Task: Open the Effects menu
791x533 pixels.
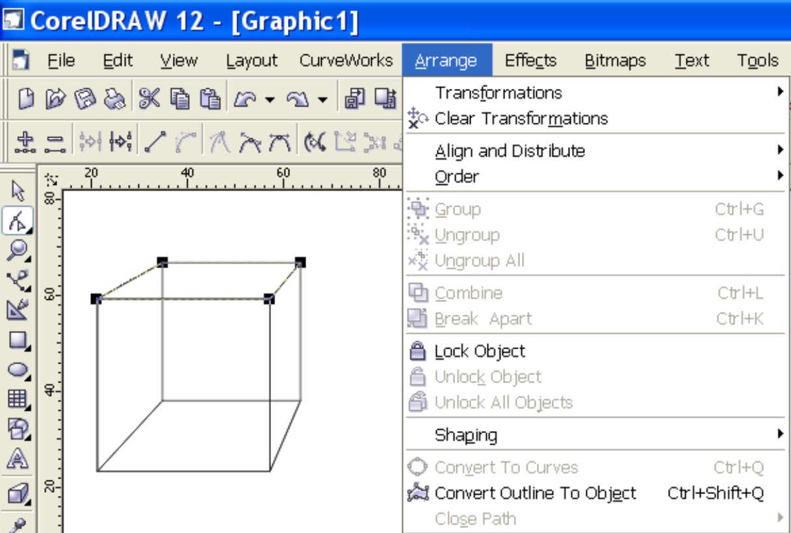Action: pyautogui.click(x=531, y=60)
